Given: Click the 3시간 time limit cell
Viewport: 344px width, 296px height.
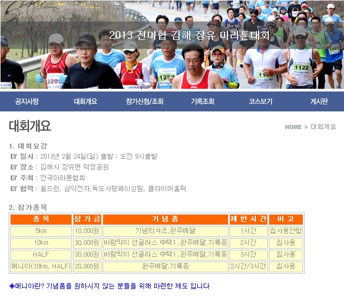Looking at the screenshot, I should (x=248, y=255).
